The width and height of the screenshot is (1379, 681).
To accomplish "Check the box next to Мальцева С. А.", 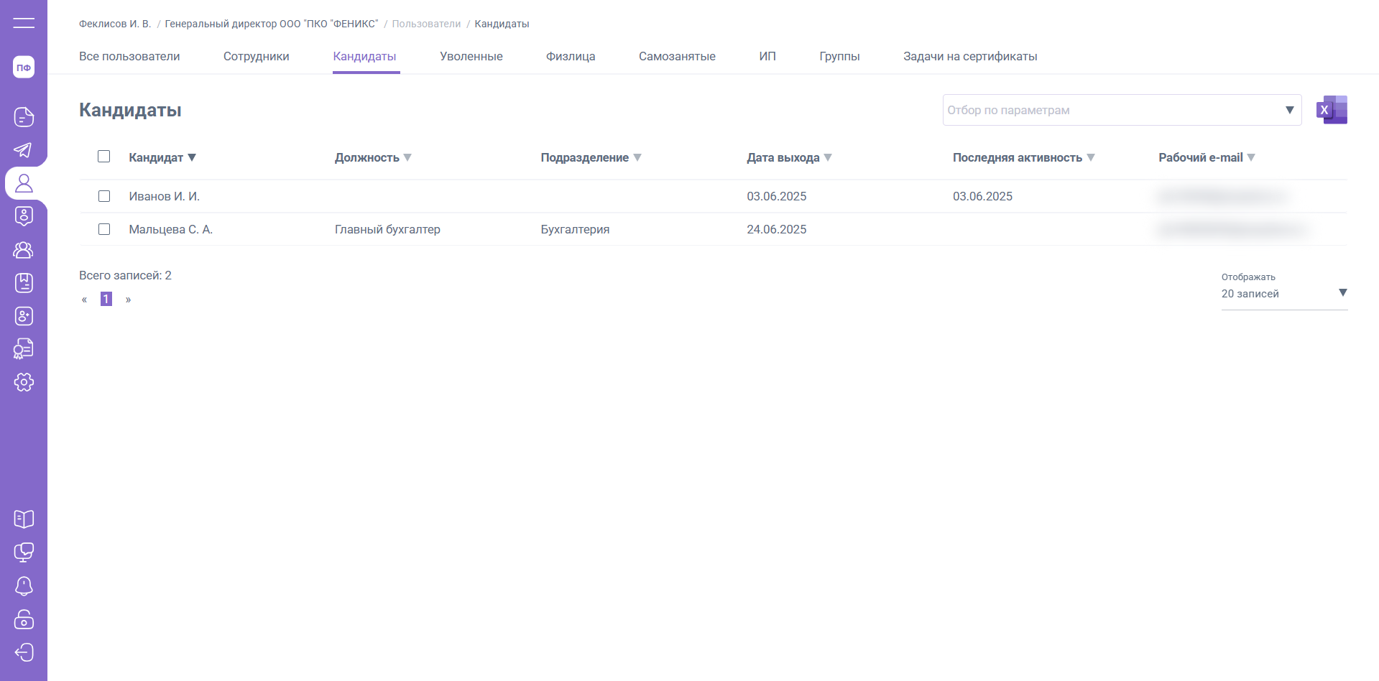I will (x=104, y=229).
